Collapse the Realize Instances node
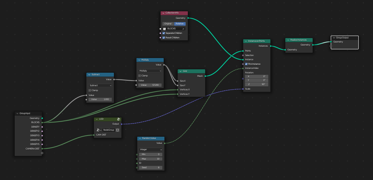 tap(288, 40)
